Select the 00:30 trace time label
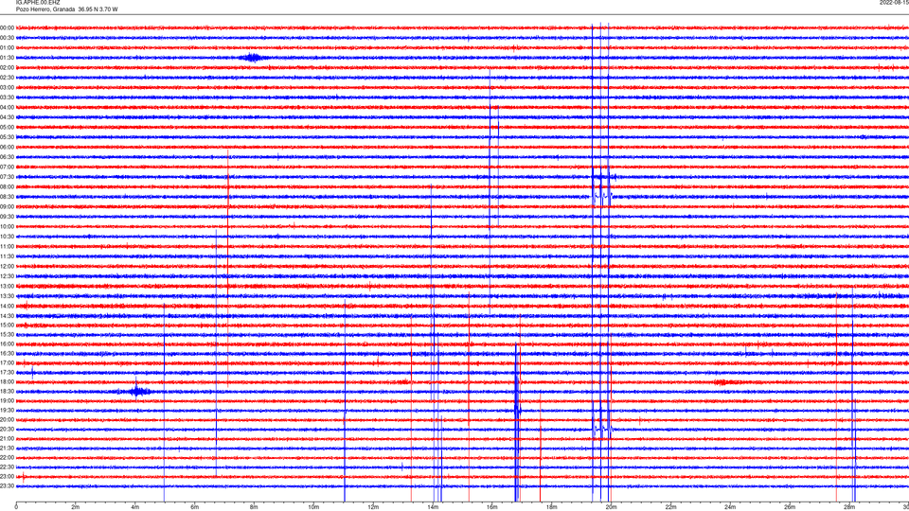Viewport: 909px width, 511px height. tap(8, 38)
